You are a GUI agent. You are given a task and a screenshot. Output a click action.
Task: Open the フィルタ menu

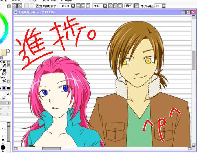coord(17,1)
